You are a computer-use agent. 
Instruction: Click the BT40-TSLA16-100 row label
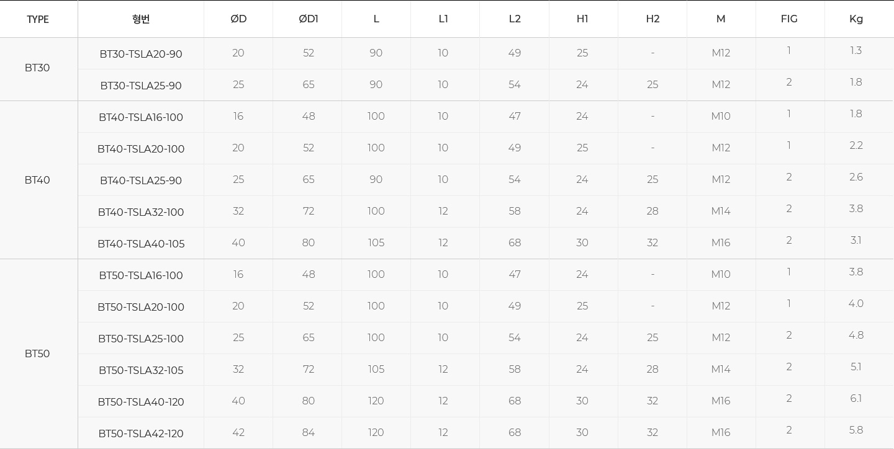click(x=141, y=117)
